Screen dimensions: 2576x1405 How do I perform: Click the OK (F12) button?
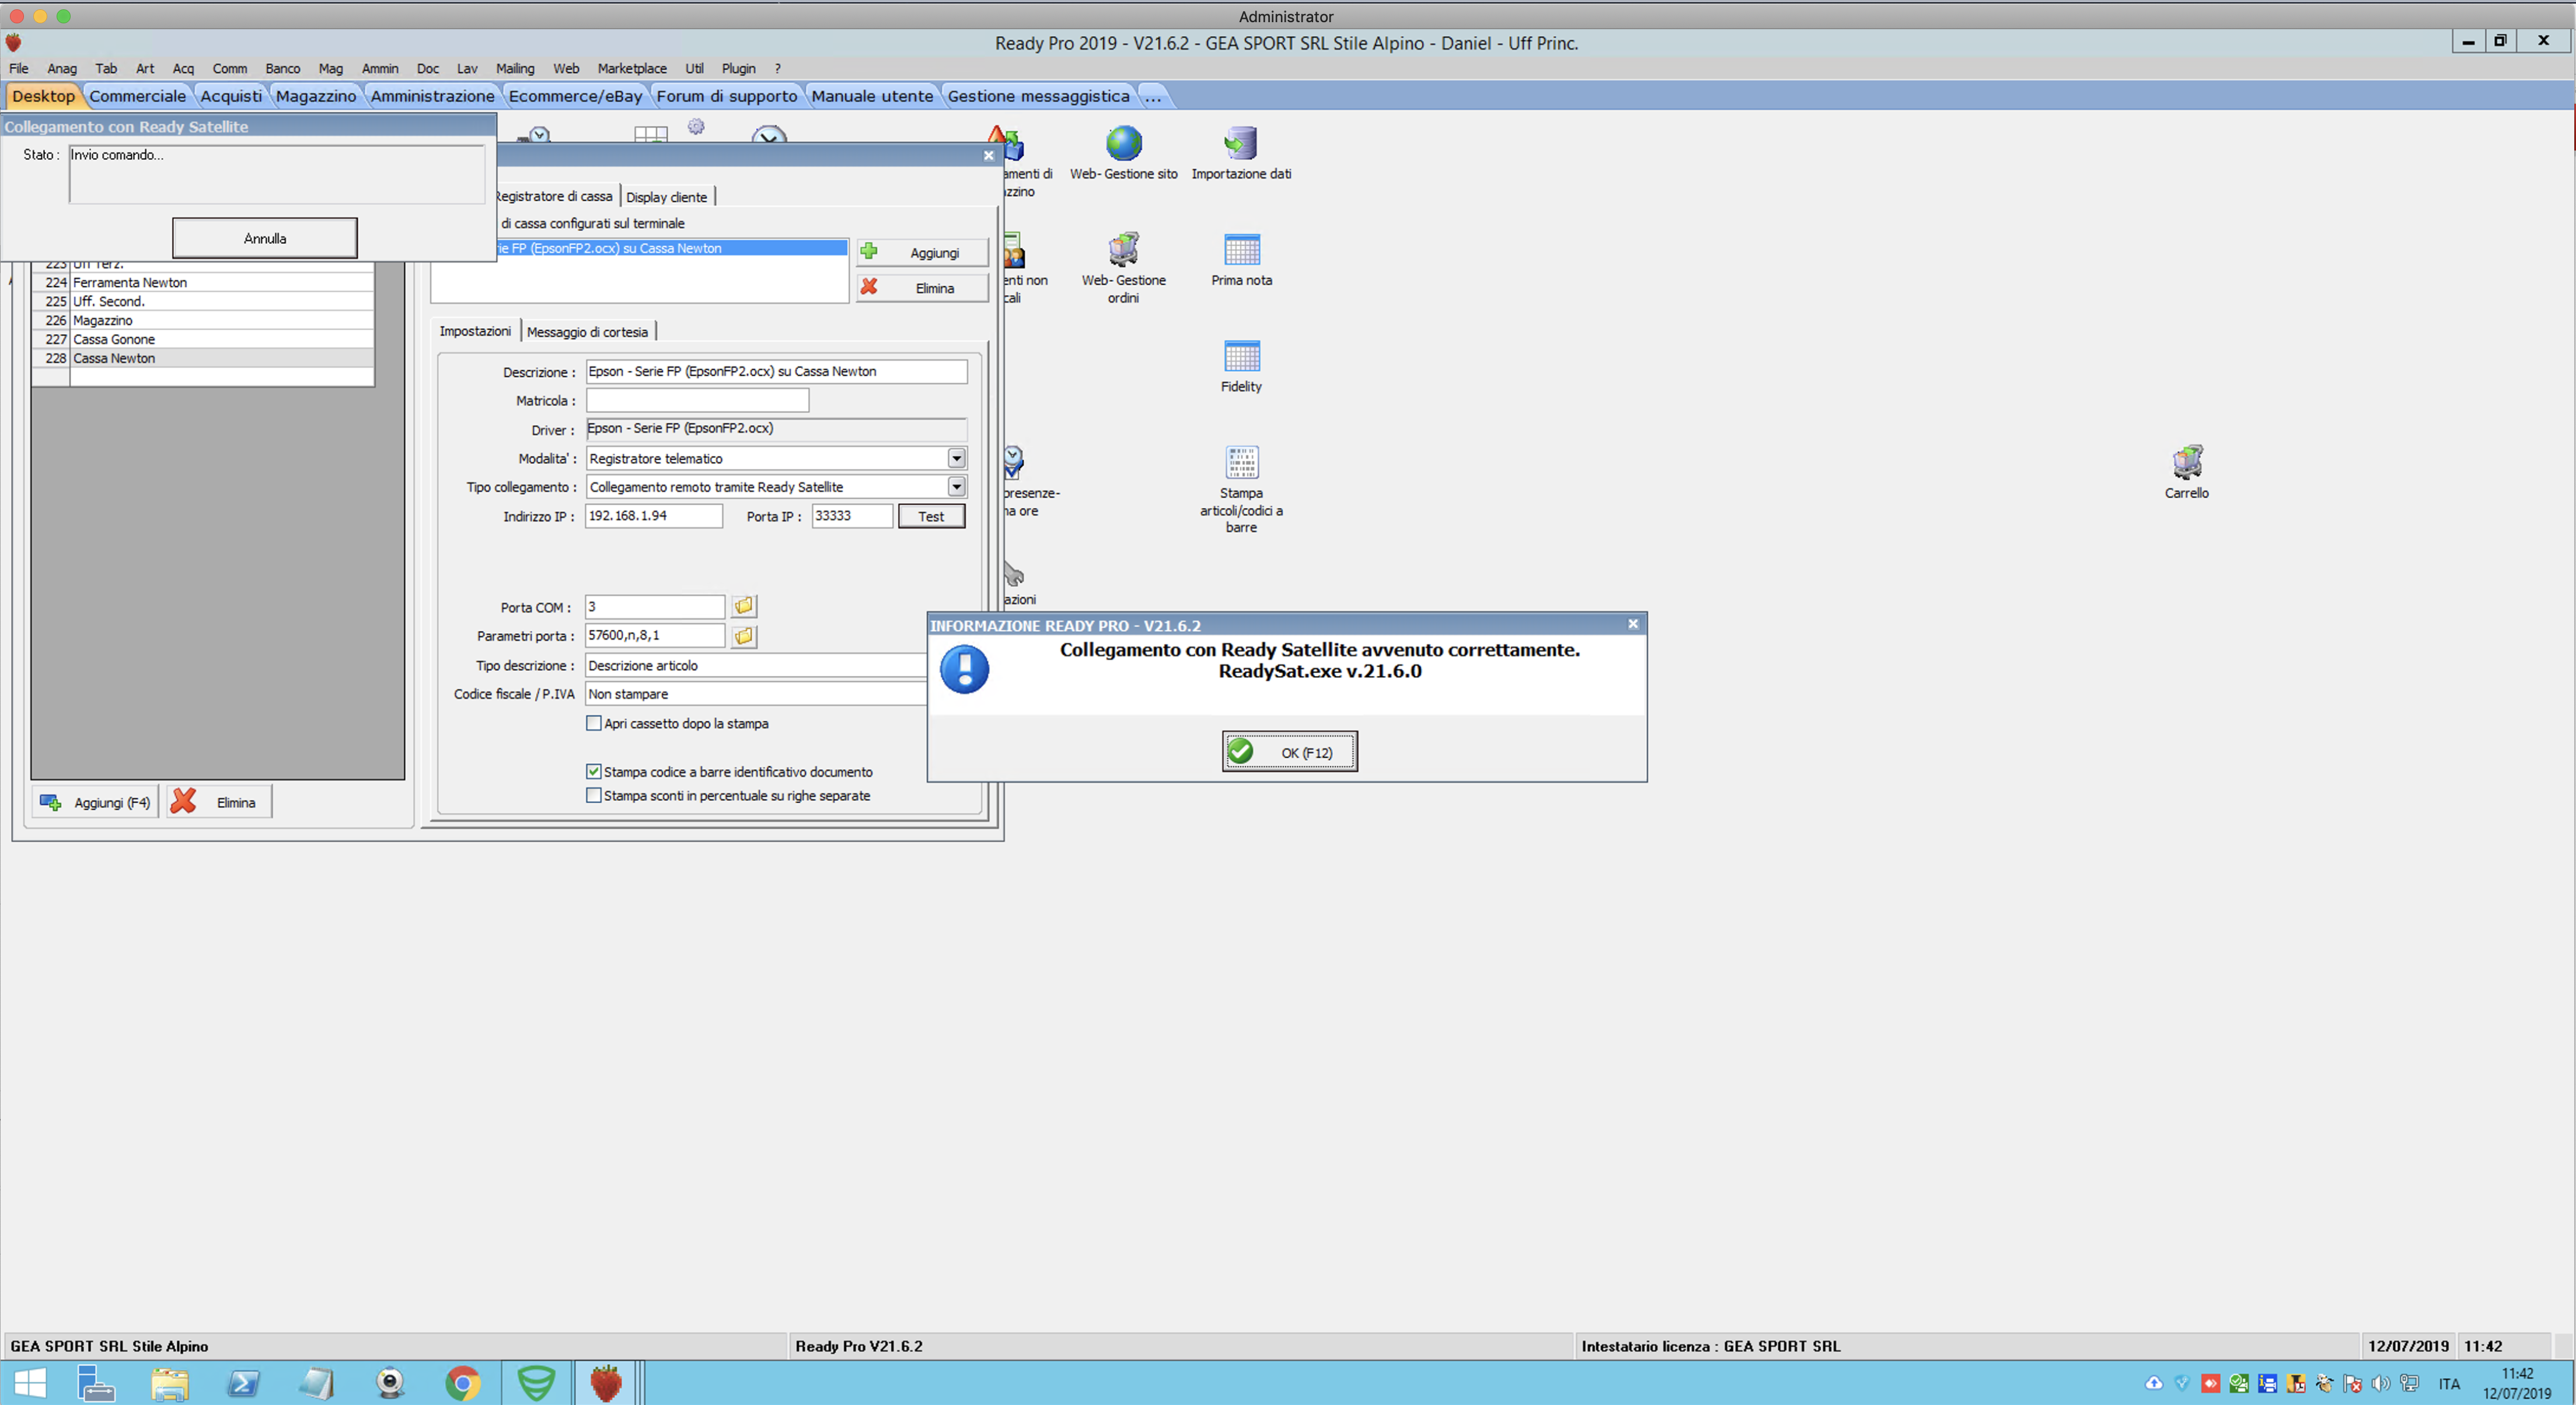coord(1289,752)
